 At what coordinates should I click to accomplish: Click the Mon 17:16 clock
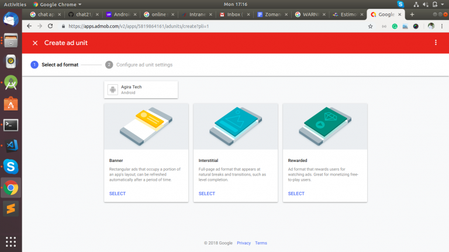236,4
